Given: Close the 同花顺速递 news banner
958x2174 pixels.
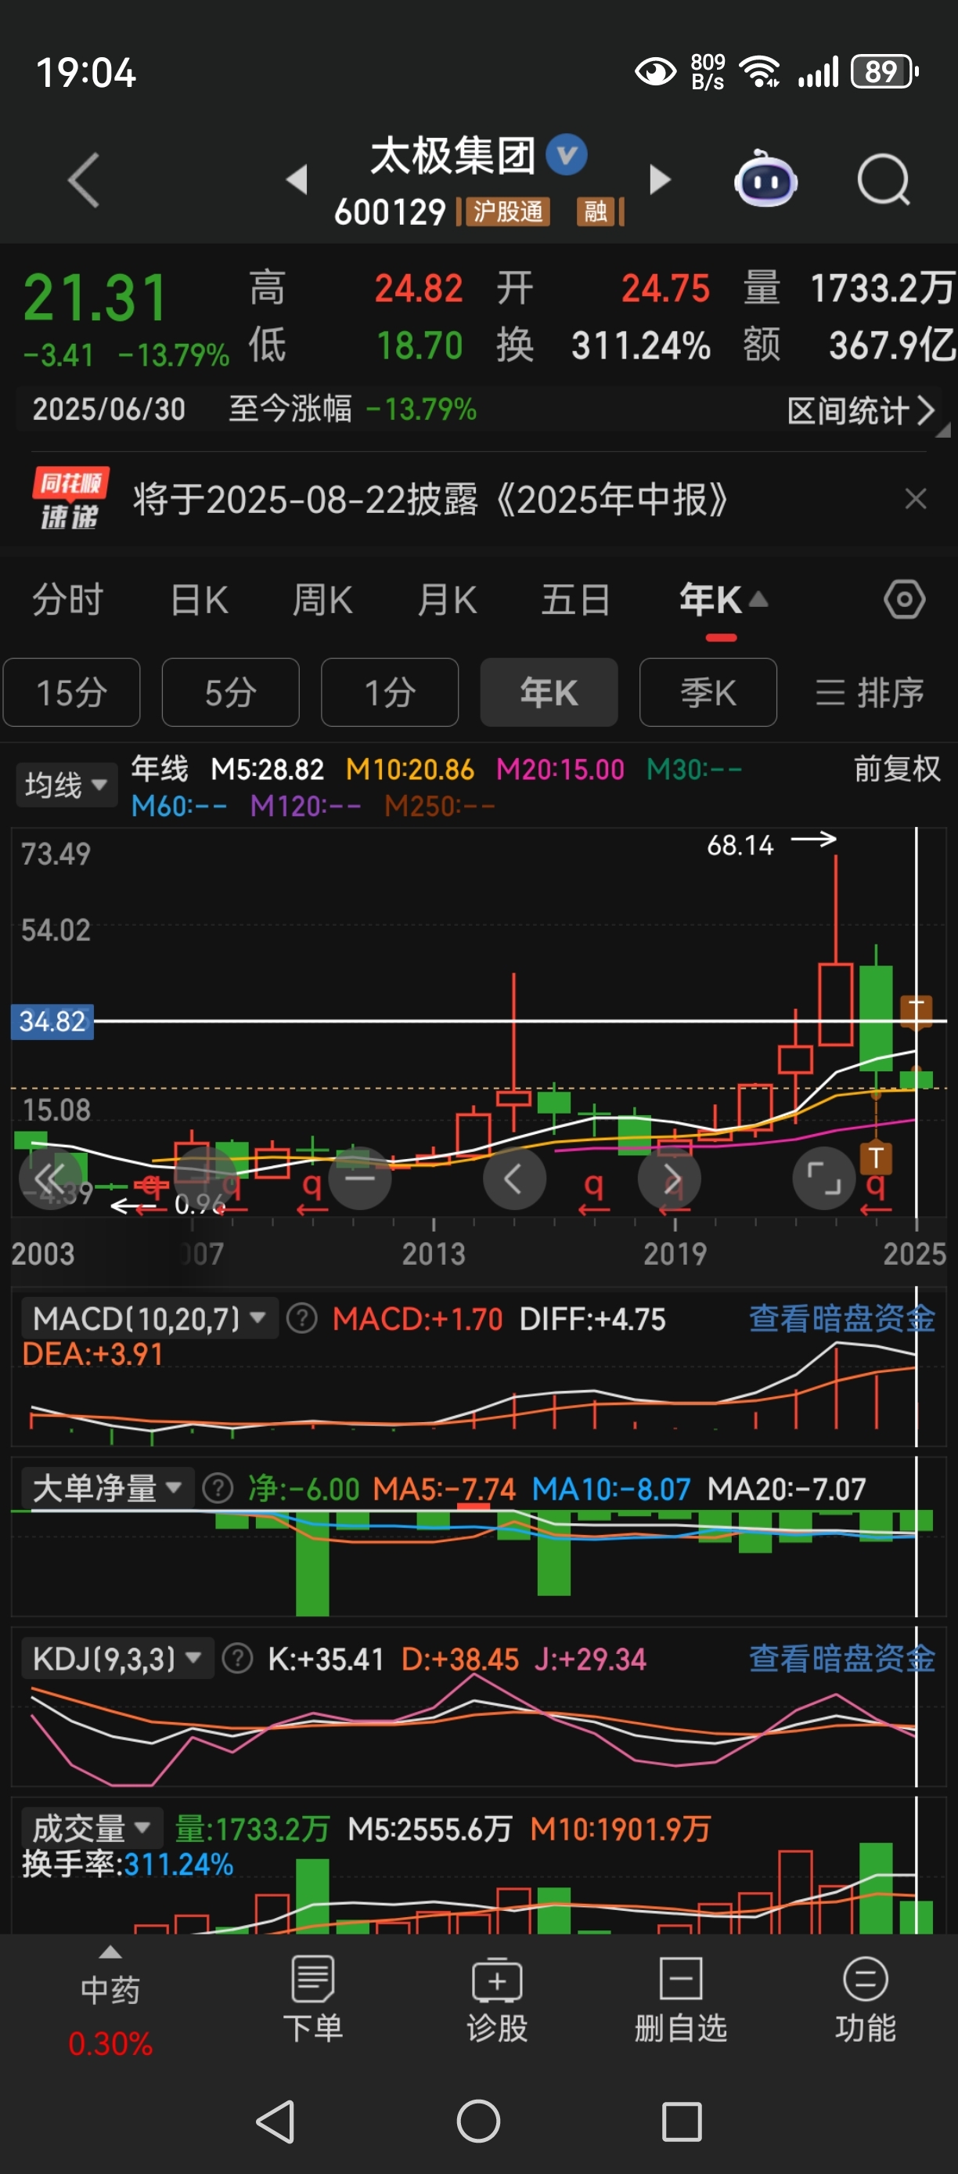Looking at the screenshot, I should [x=915, y=499].
